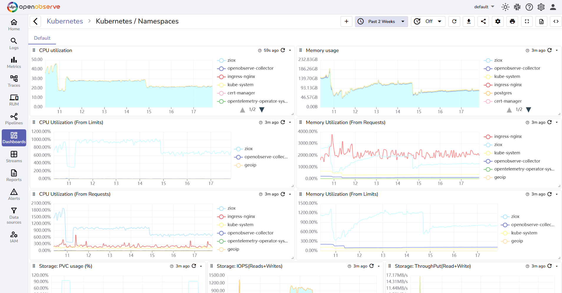Image resolution: width=562 pixels, height=293 pixels.
Task: Open the auto-refresh interval Off dropdown
Action: (428, 21)
